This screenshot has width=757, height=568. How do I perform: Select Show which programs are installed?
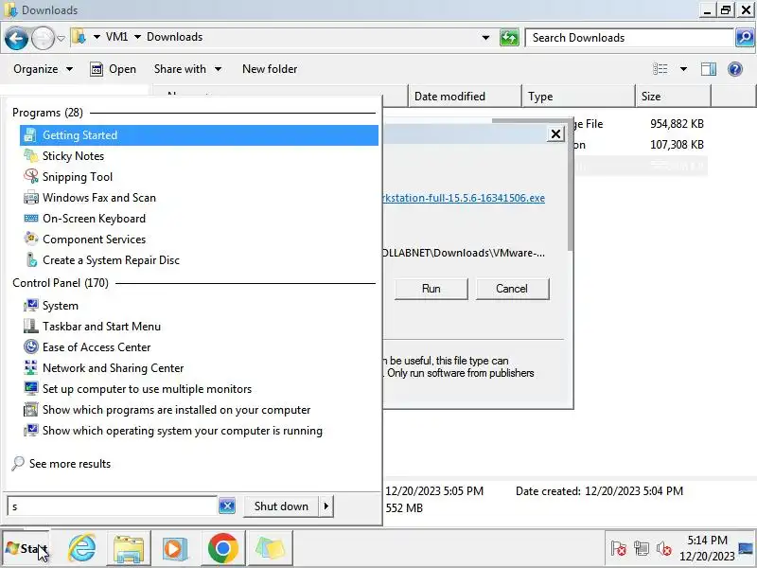176,410
